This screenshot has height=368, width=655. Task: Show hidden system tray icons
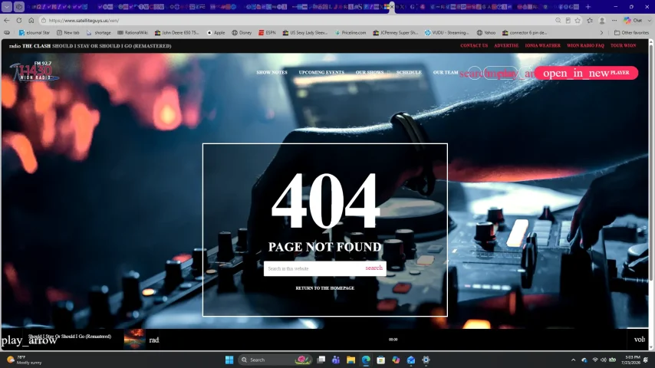click(573, 360)
